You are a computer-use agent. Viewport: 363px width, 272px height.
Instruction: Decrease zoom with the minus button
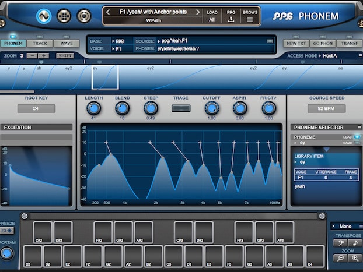click(32, 56)
